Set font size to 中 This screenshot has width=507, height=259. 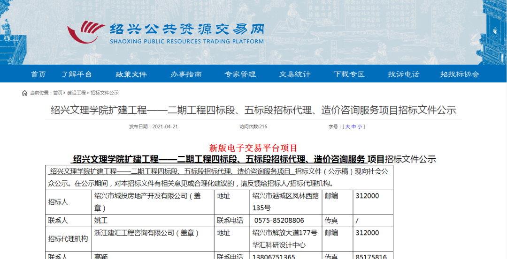coord(353,127)
